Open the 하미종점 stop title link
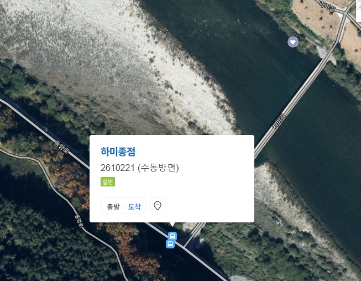The width and height of the screenshot is (361, 281). pyautogui.click(x=118, y=152)
